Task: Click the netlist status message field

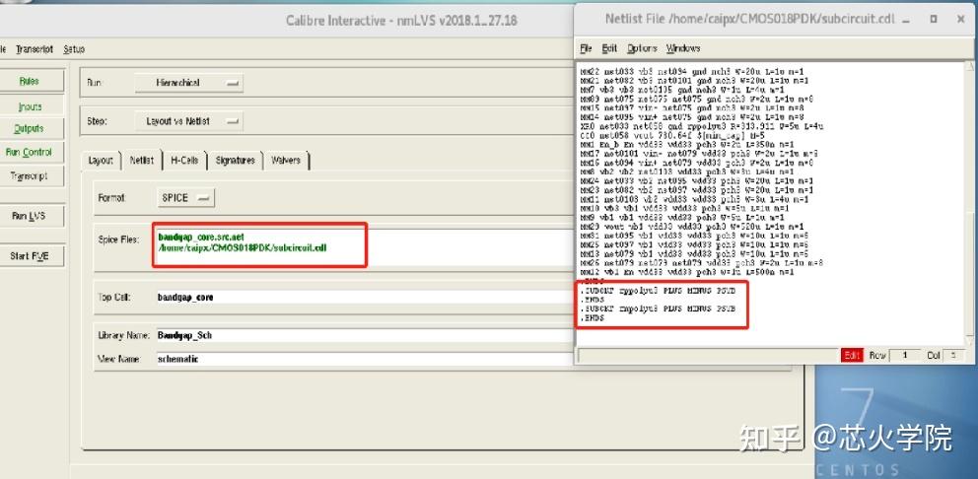Action: click(x=708, y=356)
